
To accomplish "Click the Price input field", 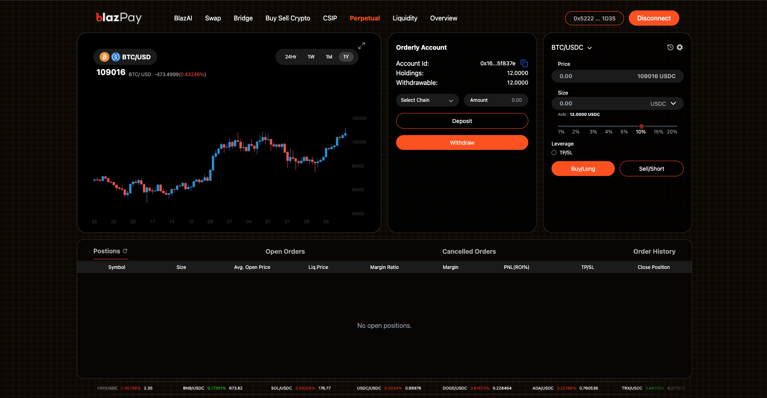I will tap(618, 76).
